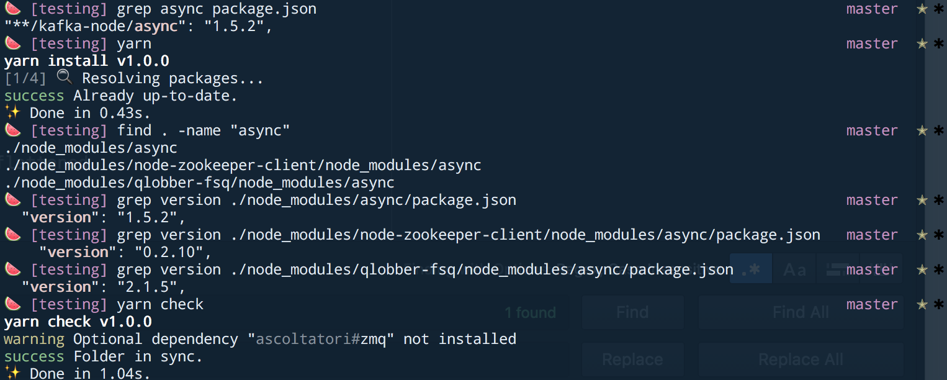Click the Replace button
The width and height of the screenshot is (947, 380).
point(632,360)
